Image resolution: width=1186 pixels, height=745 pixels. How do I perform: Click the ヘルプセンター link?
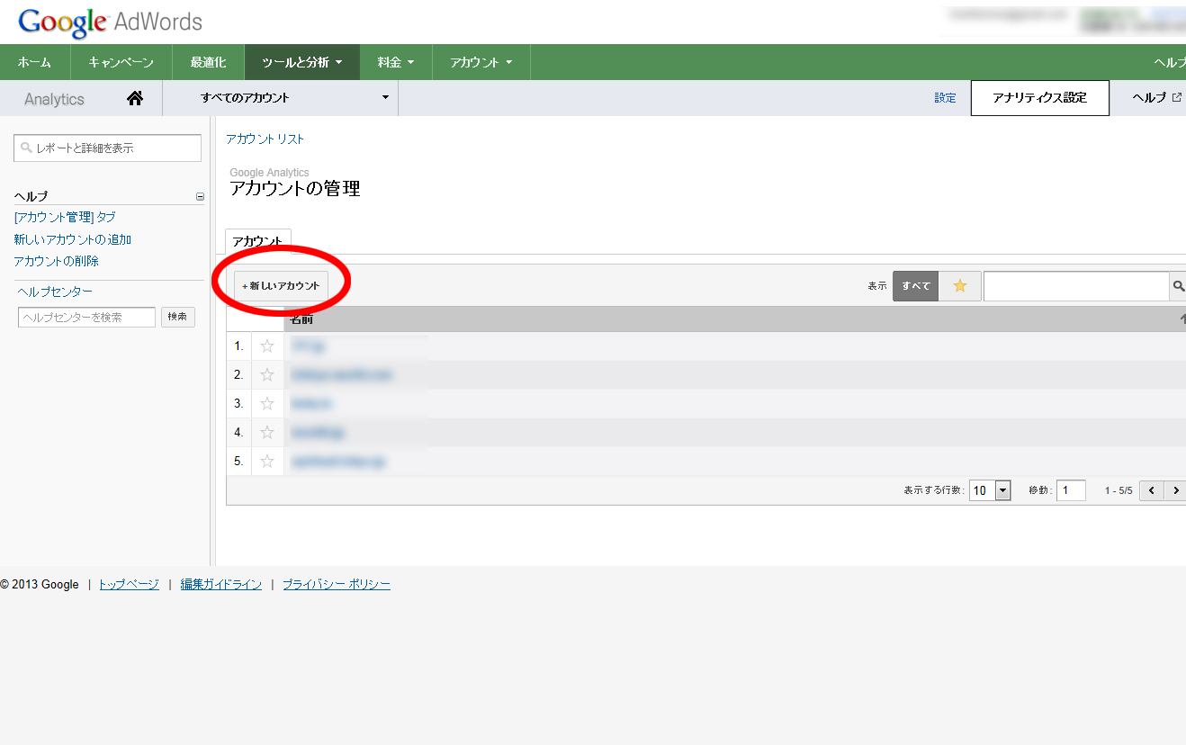click(55, 292)
